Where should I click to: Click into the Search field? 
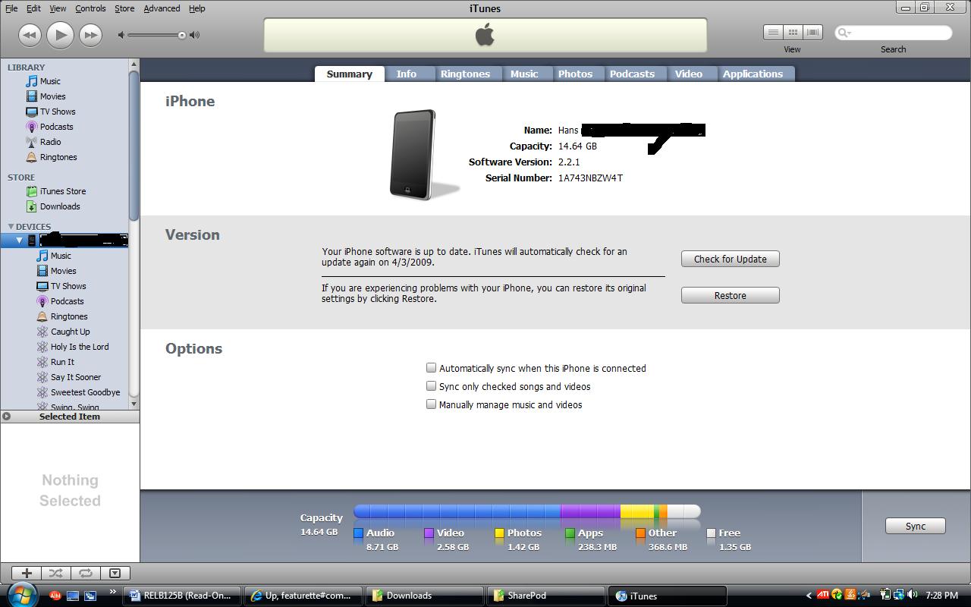(x=894, y=33)
